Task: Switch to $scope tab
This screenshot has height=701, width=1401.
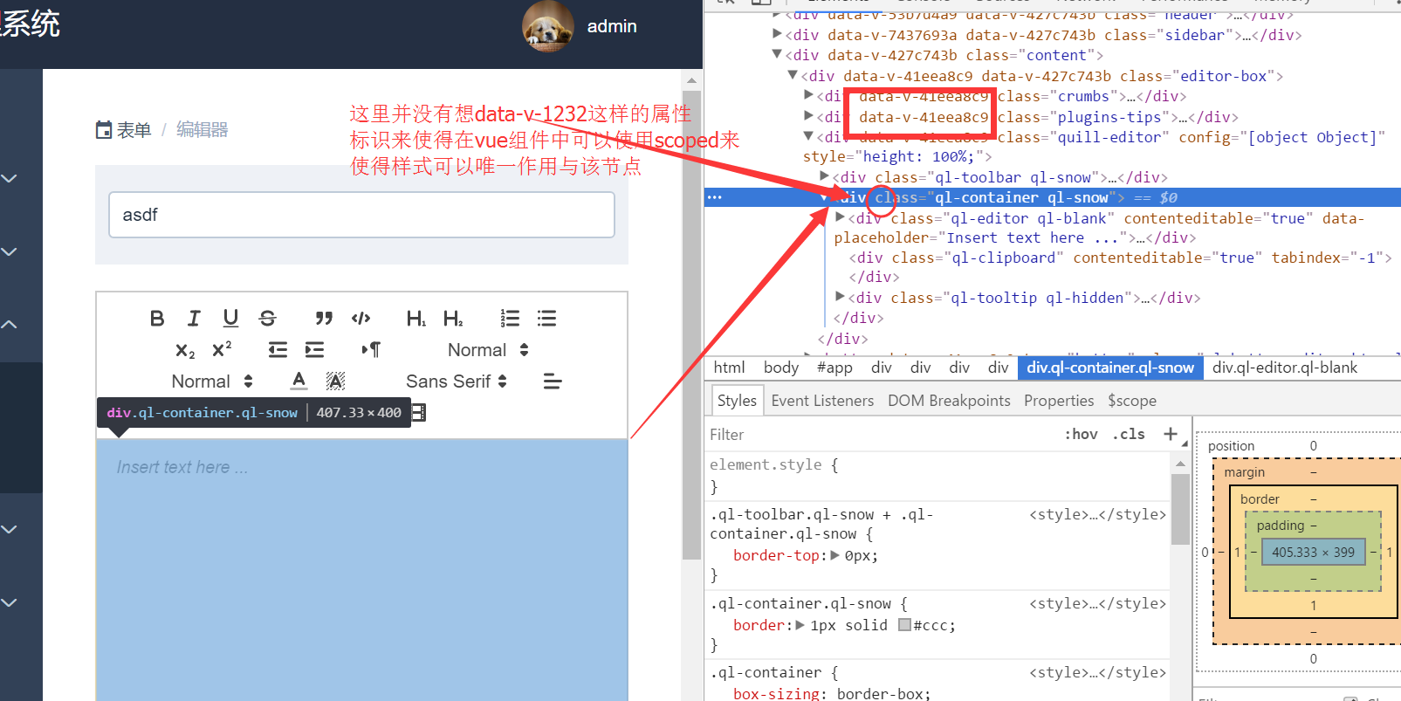Action: pyautogui.click(x=1132, y=401)
